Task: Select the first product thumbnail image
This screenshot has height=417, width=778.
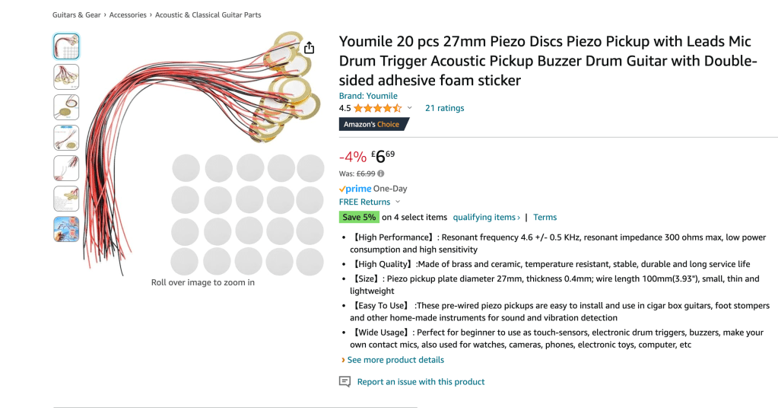Action: click(x=66, y=47)
